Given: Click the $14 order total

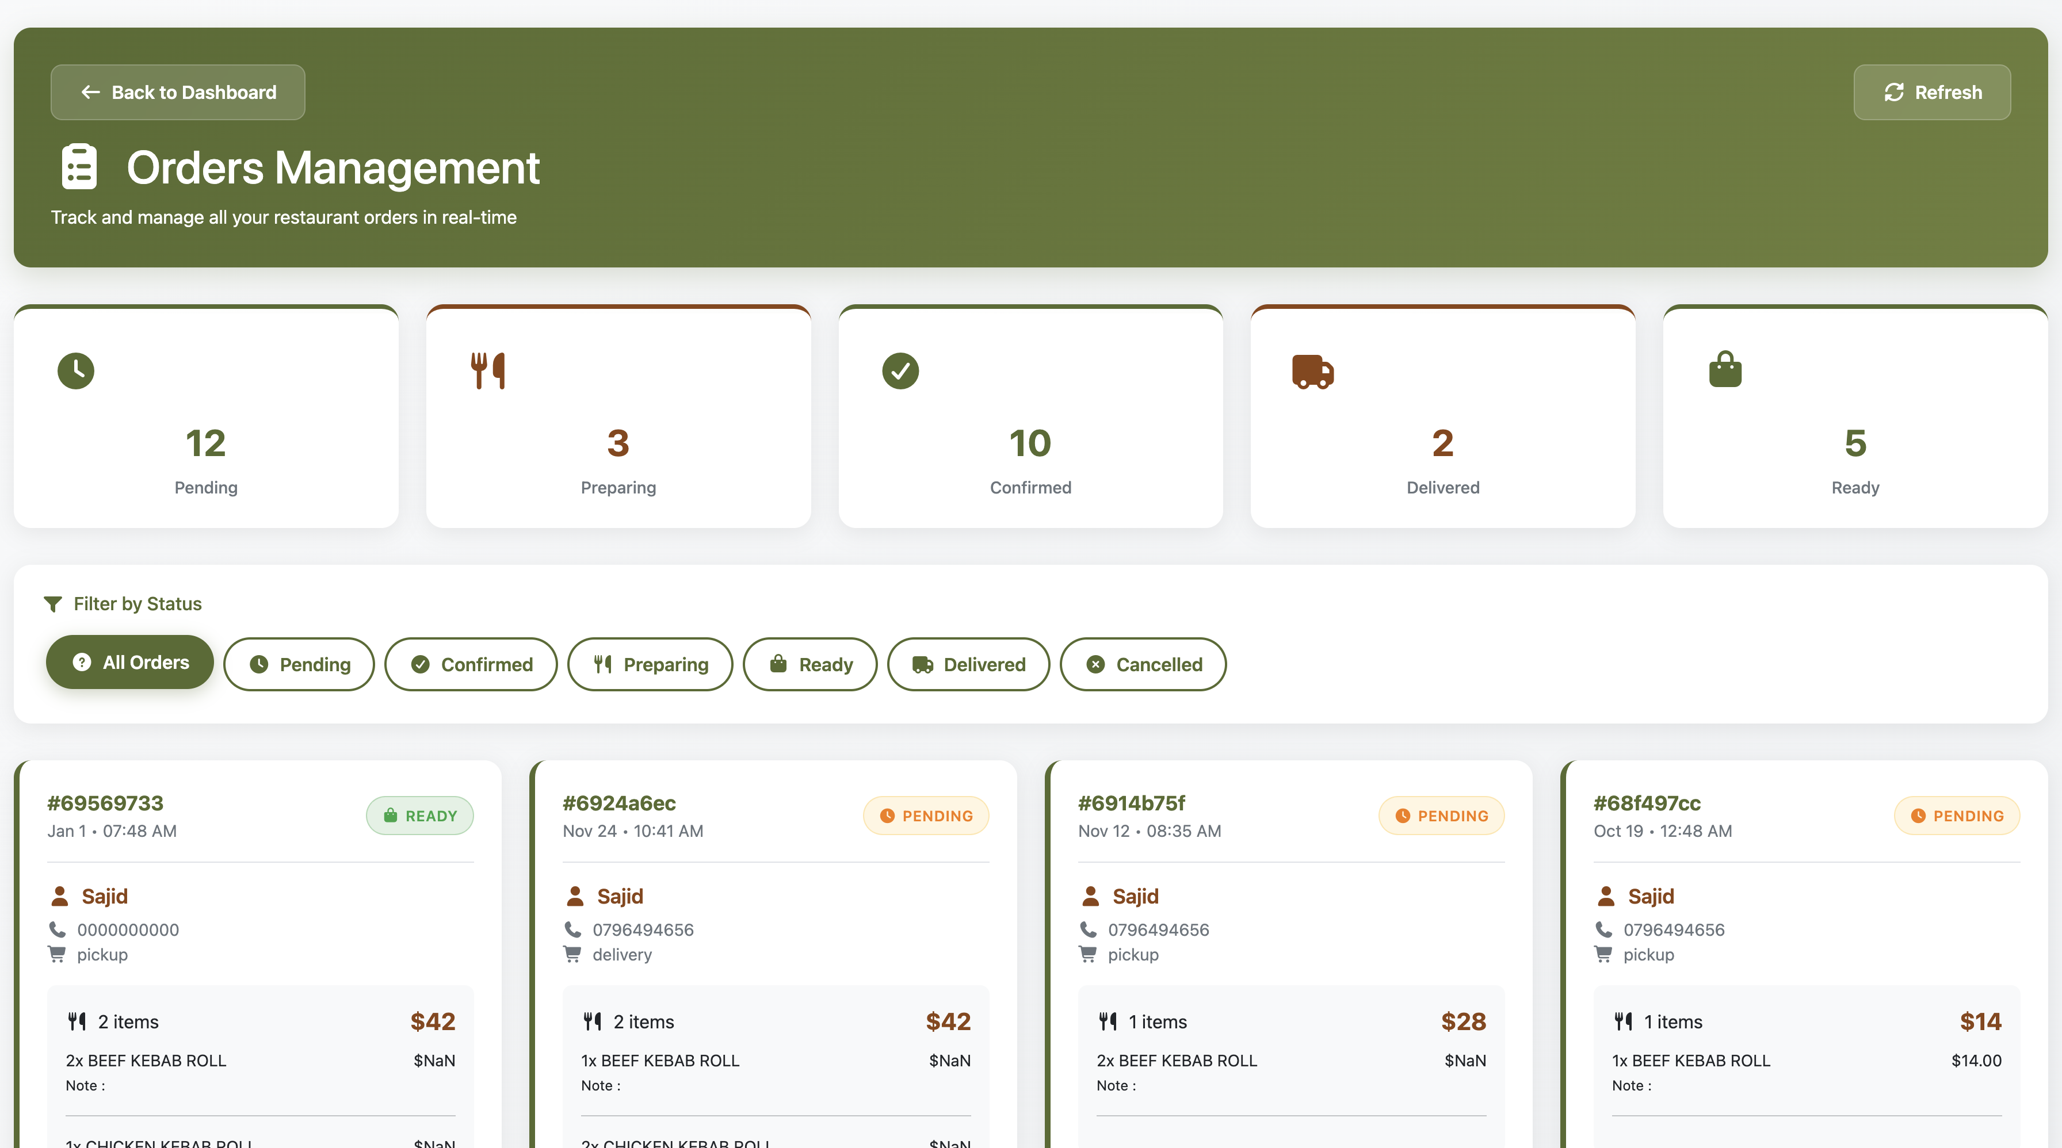Looking at the screenshot, I should pyautogui.click(x=1980, y=1021).
